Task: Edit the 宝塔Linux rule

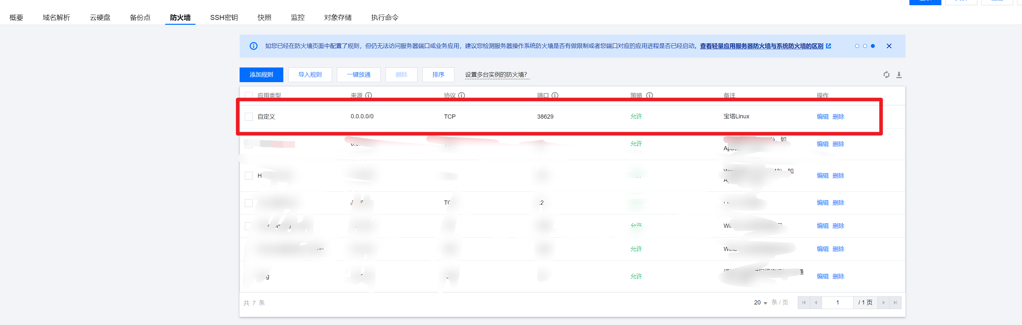Action: [823, 116]
